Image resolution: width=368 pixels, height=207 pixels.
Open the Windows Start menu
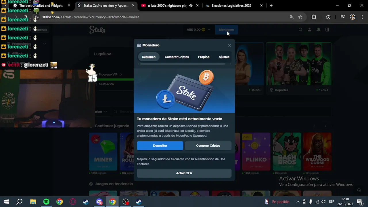pos(6,202)
